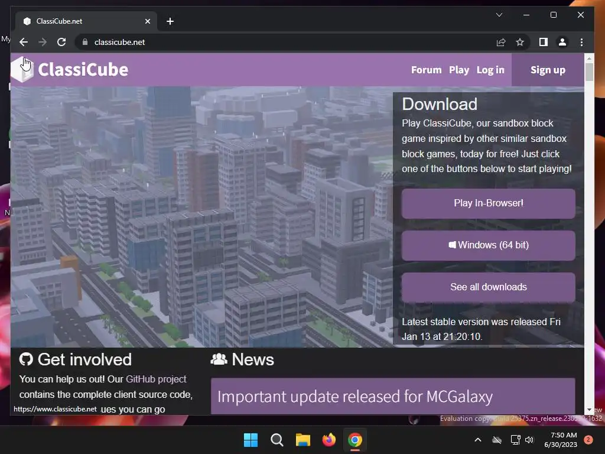Open the Play nav link
This screenshot has height=454, width=605.
click(458, 70)
